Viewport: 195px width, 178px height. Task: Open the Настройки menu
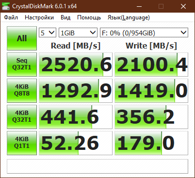(x=39, y=17)
